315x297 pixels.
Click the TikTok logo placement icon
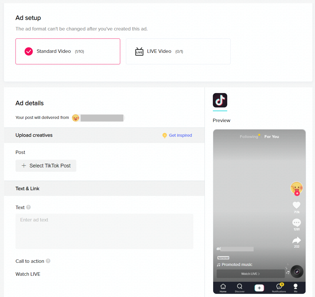coord(220,100)
